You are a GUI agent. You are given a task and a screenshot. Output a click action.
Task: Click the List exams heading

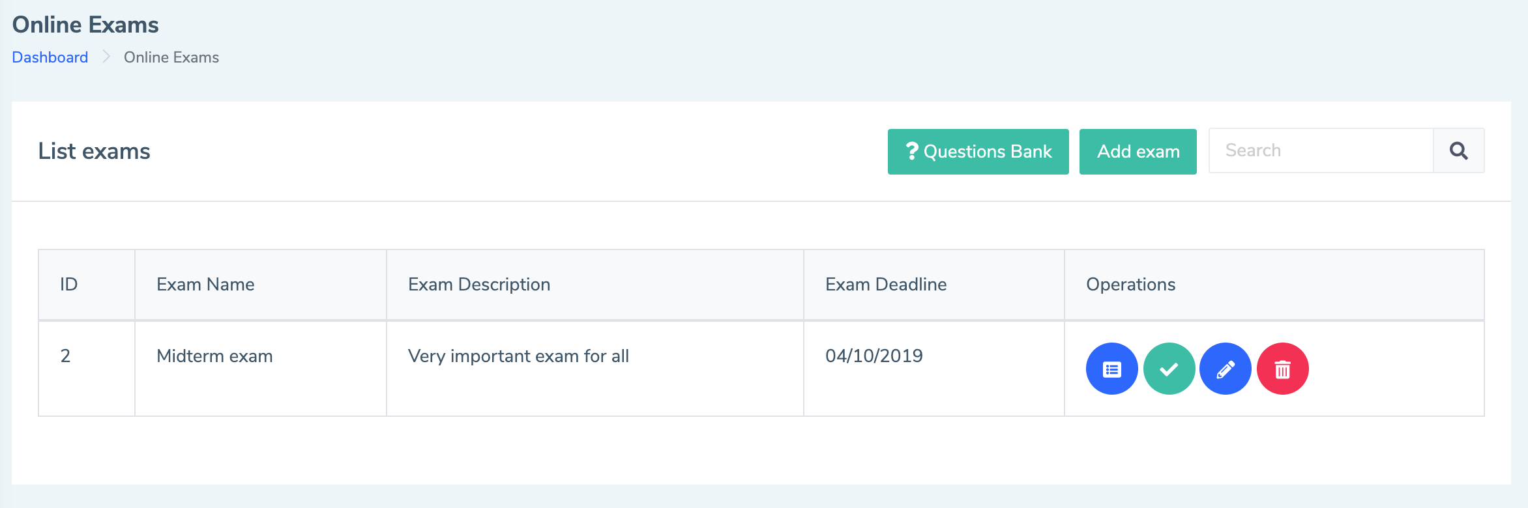click(95, 151)
